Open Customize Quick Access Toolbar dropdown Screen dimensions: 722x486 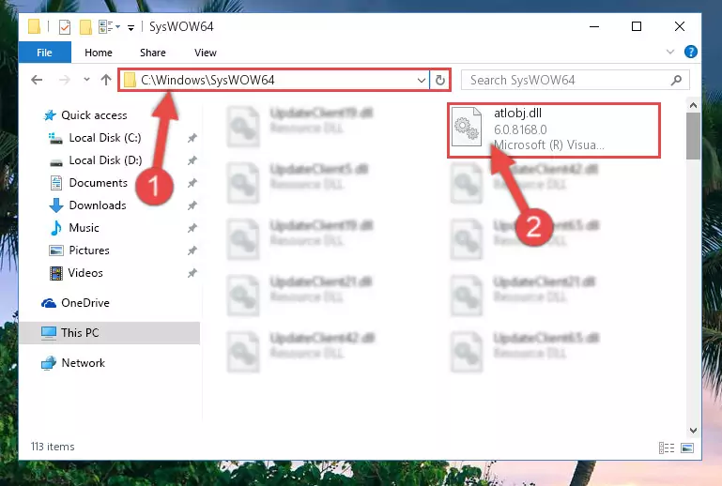131,27
